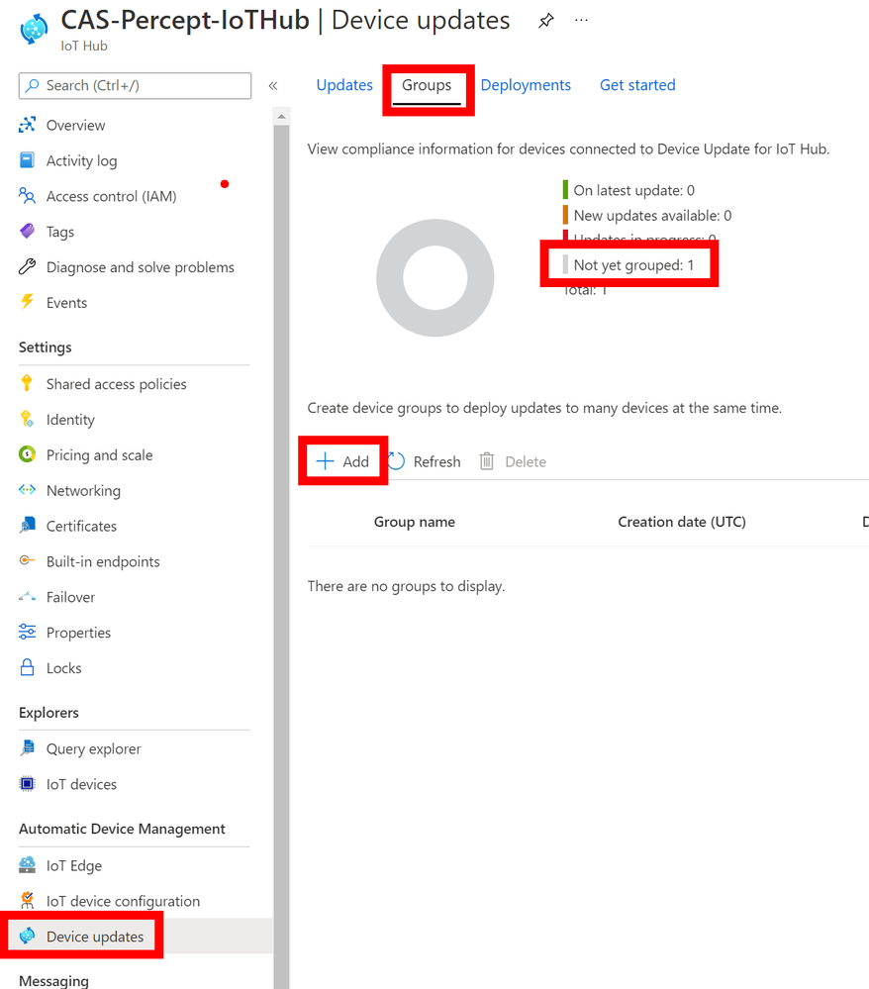Click the Networking icon
Image resolution: width=869 pixels, height=989 pixels.
27,489
